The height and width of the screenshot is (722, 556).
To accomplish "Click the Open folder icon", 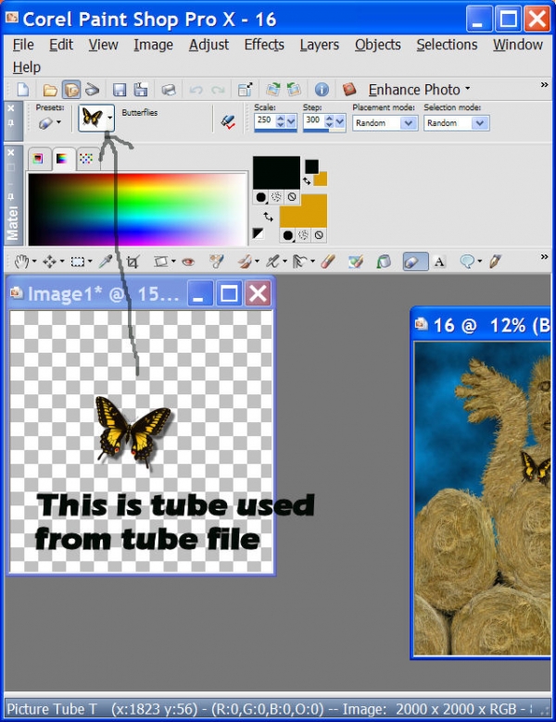I will [x=49, y=90].
